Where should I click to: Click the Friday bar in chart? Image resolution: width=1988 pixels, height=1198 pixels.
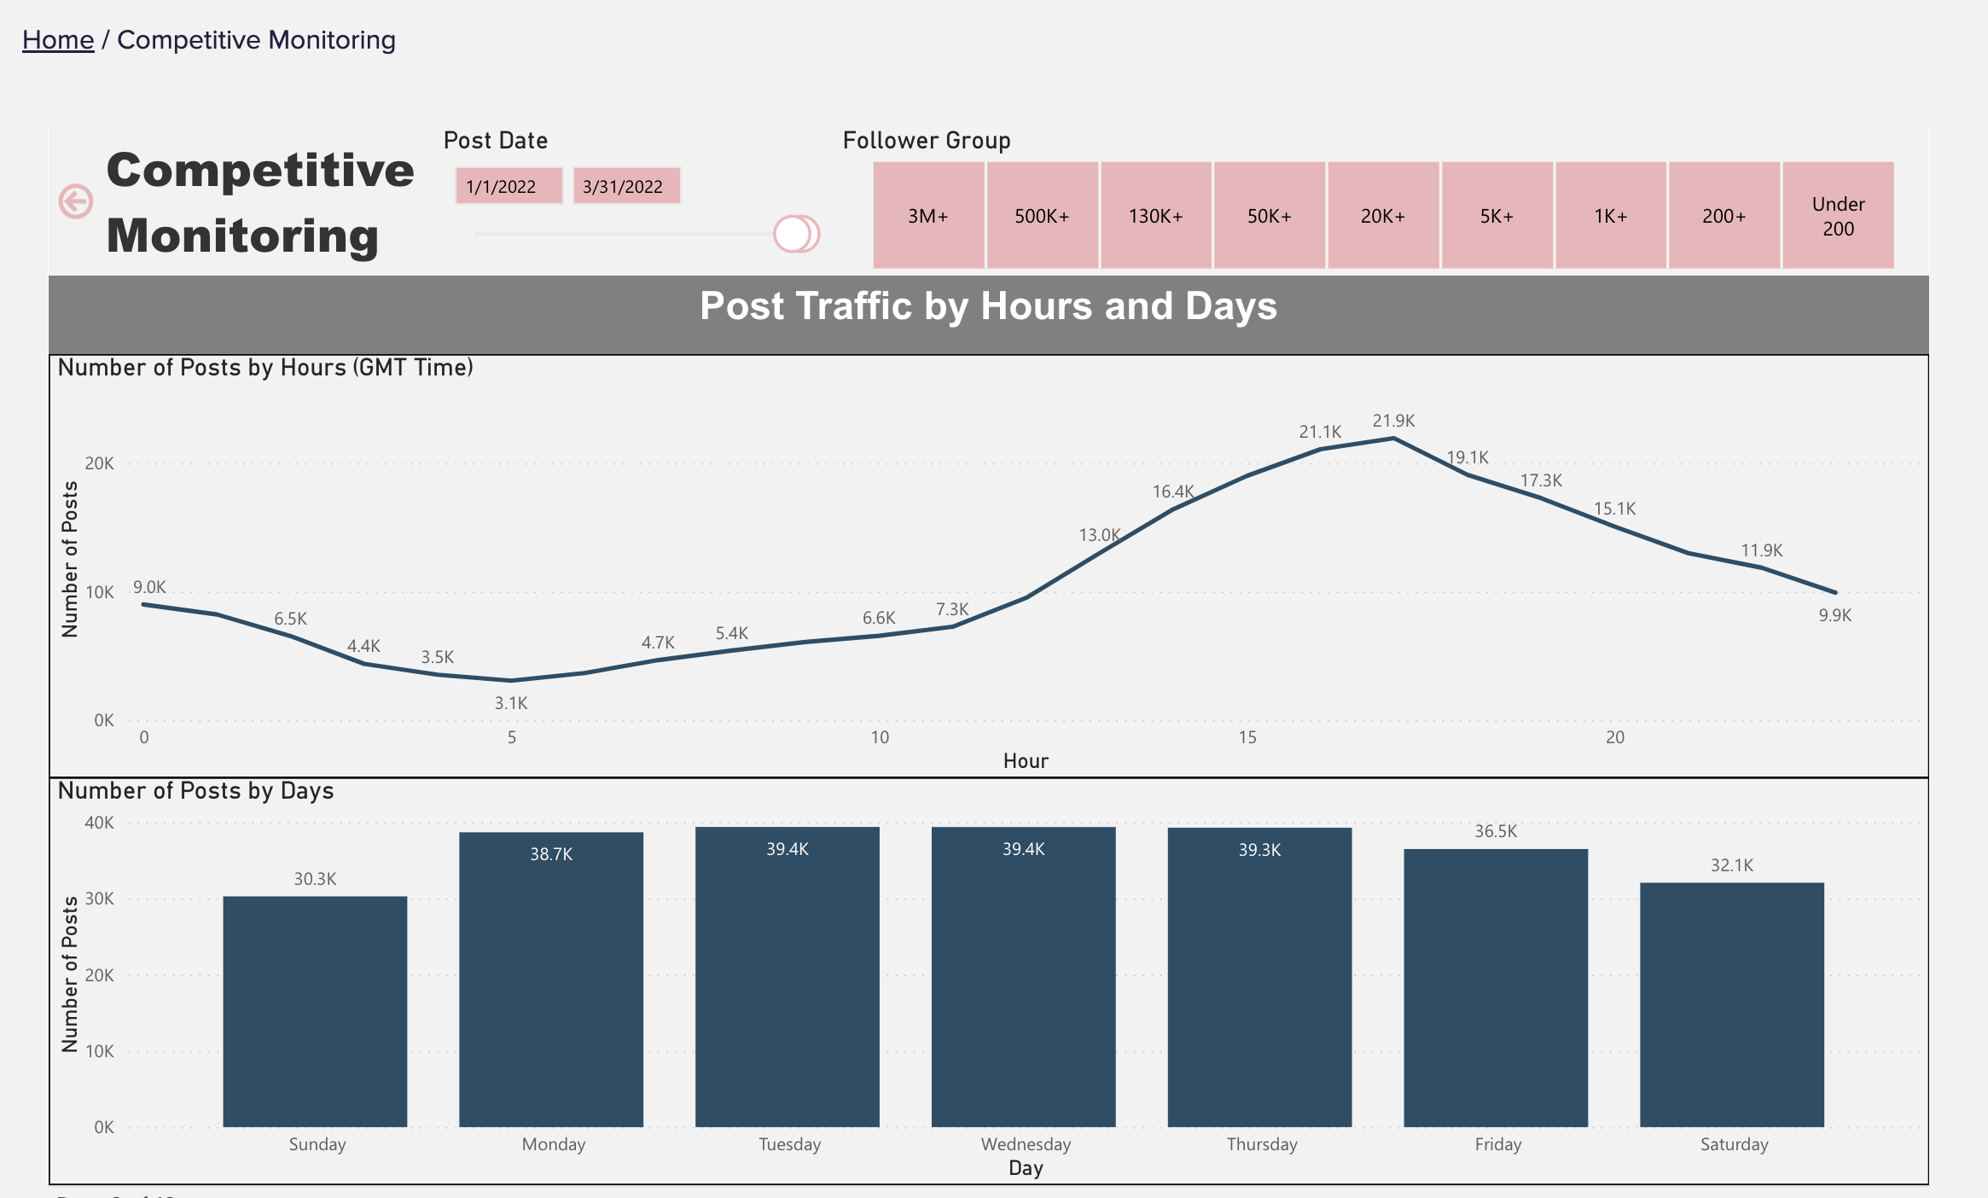[x=1496, y=987]
